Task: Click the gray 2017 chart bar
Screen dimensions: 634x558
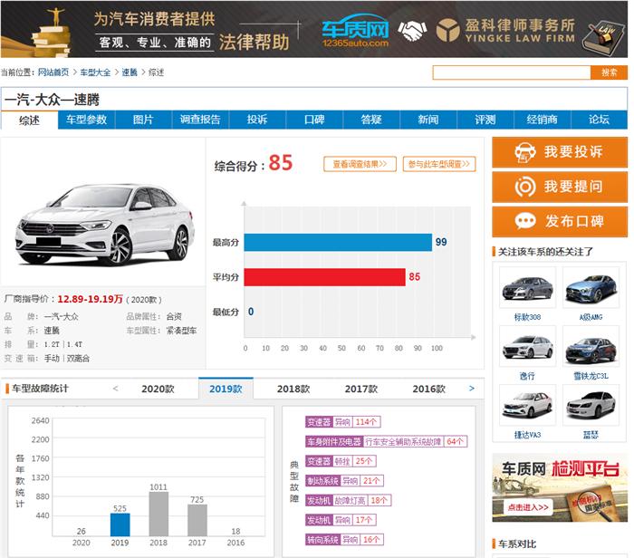Action: pyautogui.click(x=197, y=520)
